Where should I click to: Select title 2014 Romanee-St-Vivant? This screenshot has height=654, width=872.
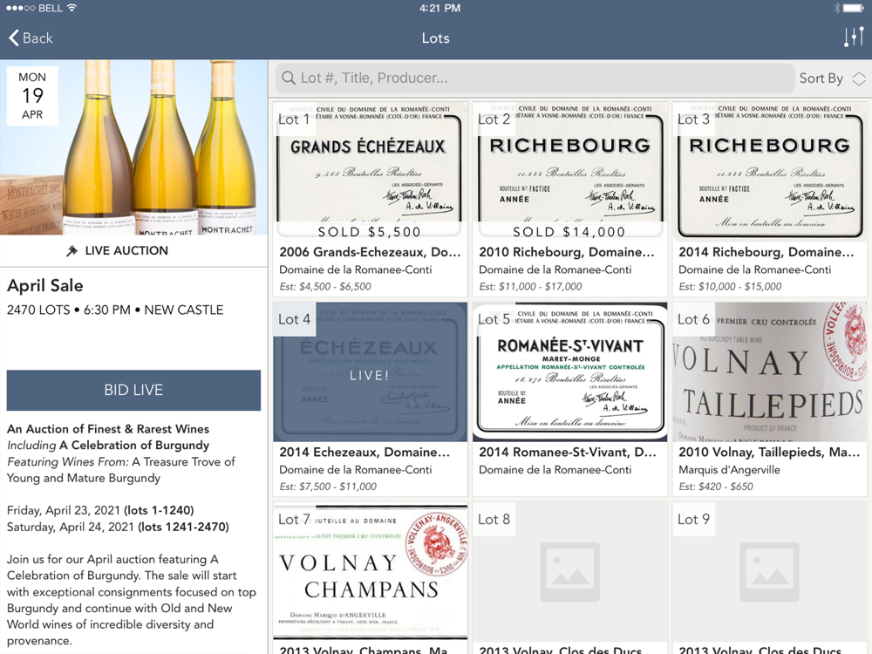[568, 452]
